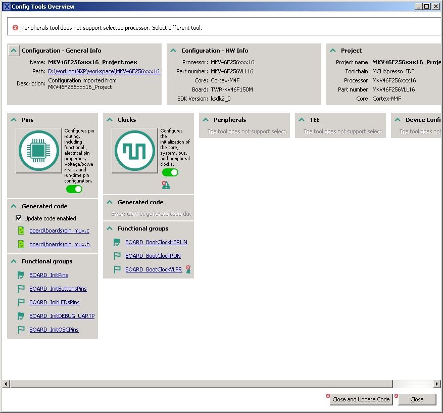Click the Config Tools title bar app icon
Viewport: 443px width, 413px height.
[x=7, y=7]
